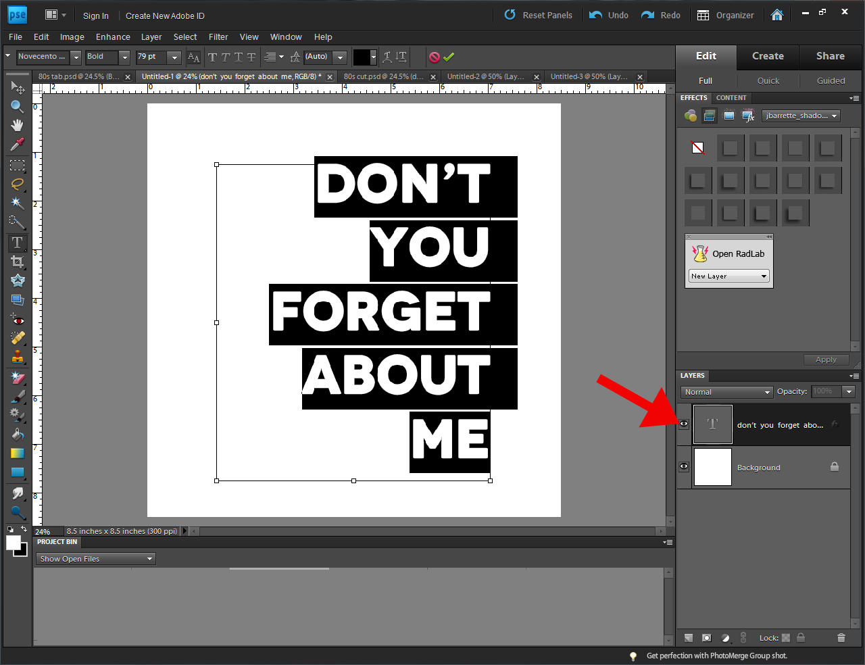Click the font family combo box

tap(44, 57)
